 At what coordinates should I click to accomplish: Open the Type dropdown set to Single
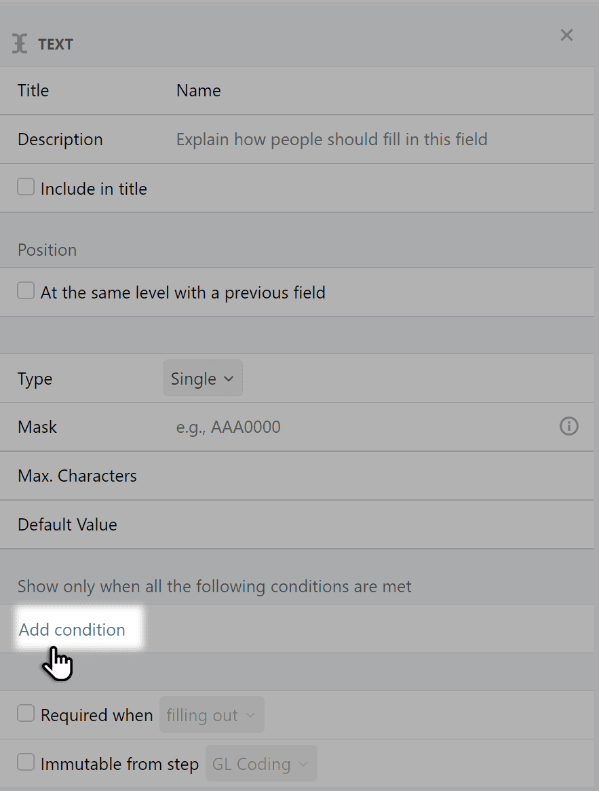coord(202,378)
